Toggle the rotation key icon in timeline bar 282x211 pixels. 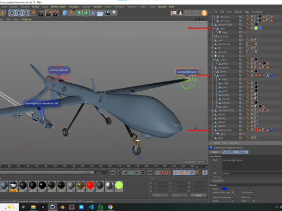(187, 173)
